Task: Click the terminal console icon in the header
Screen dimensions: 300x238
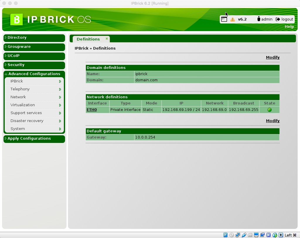Action: 224,19
